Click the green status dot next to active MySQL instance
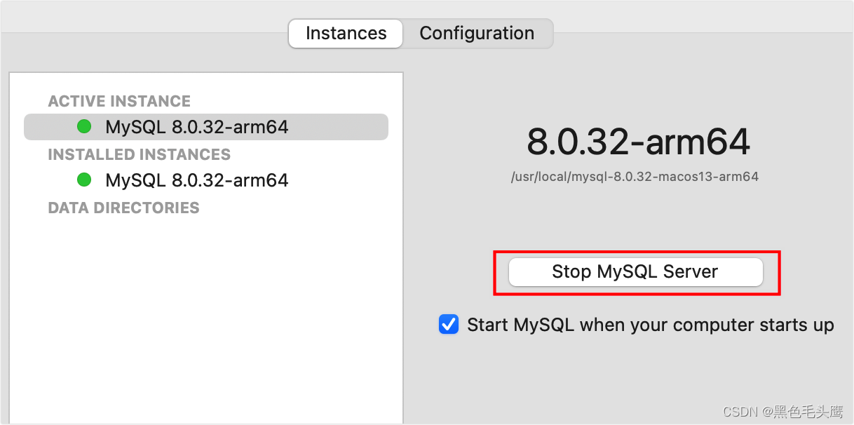854x425 pixels. point(84,126)
